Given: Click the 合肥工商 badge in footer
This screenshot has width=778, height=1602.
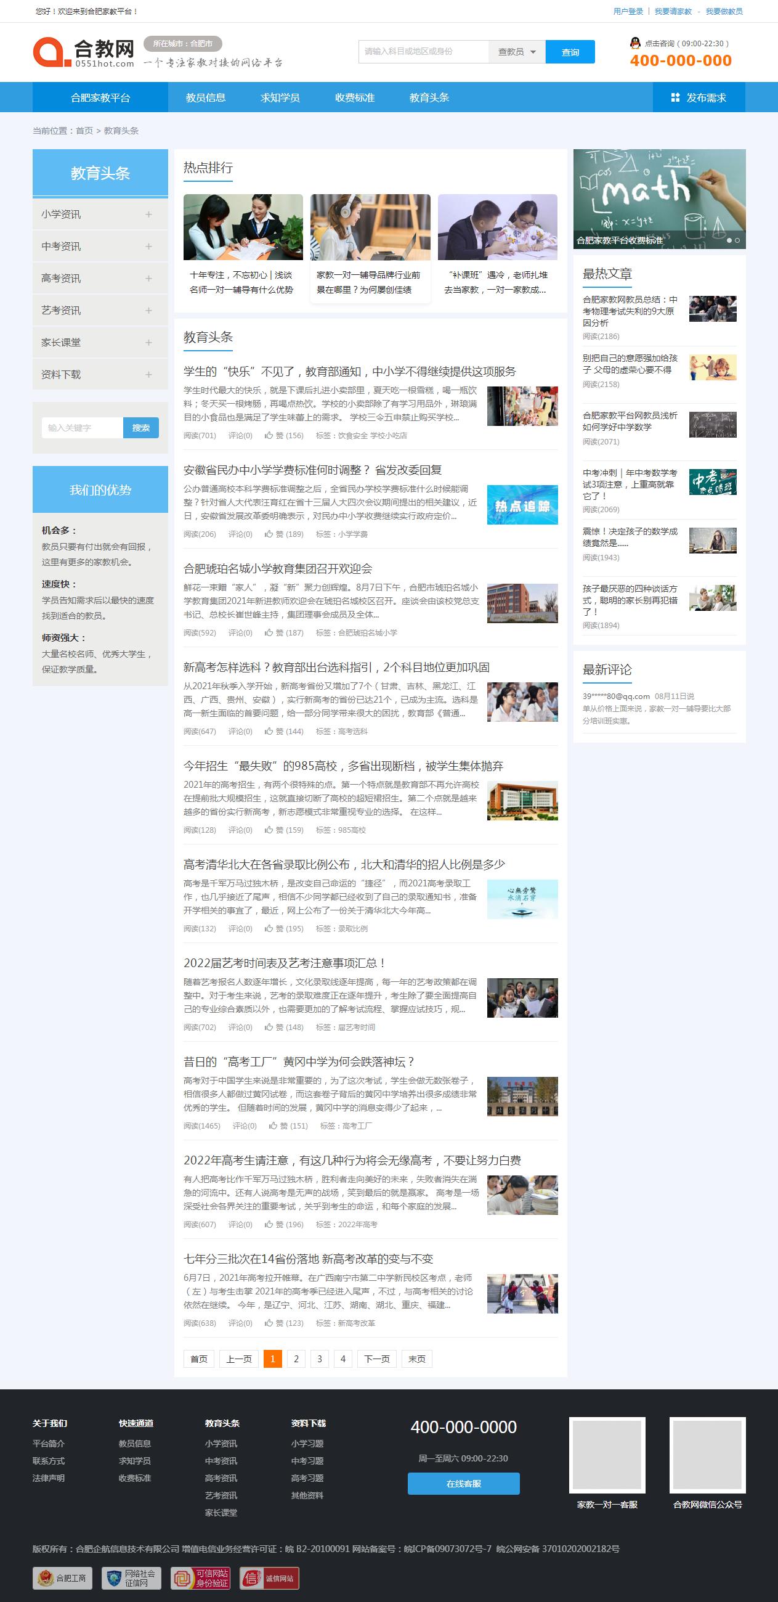Looking at the screenshot, I should tap(62, 1578).
